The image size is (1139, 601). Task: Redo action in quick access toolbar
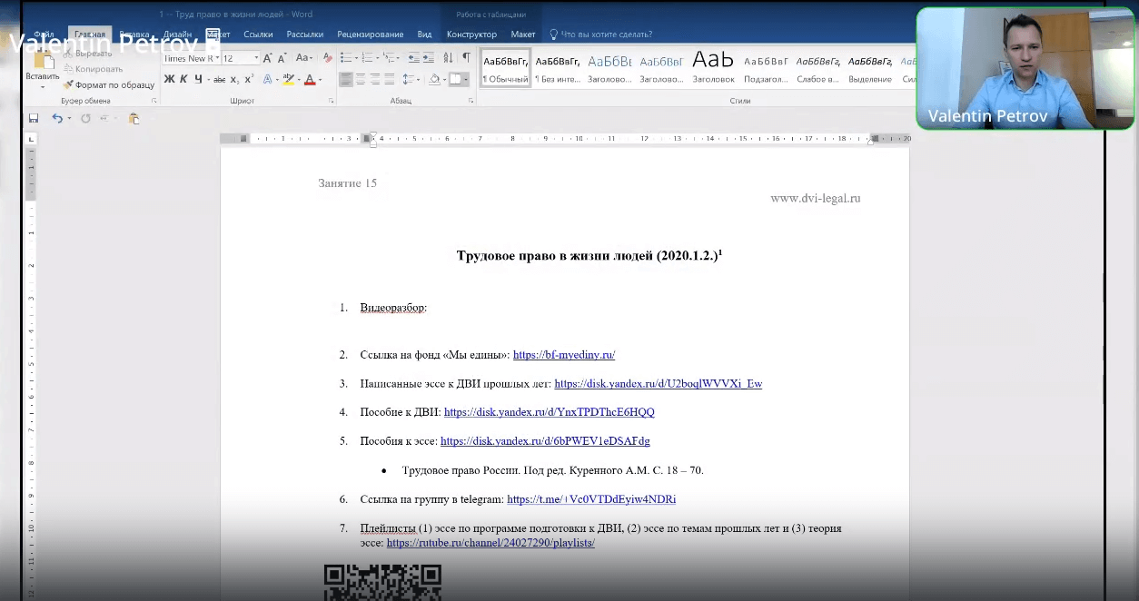pos(85,118)
